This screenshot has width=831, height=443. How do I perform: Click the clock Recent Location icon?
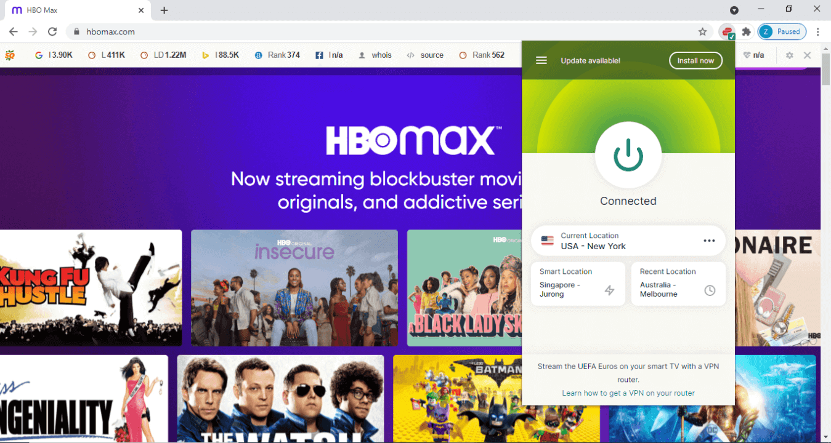click(x=710, y=290)
